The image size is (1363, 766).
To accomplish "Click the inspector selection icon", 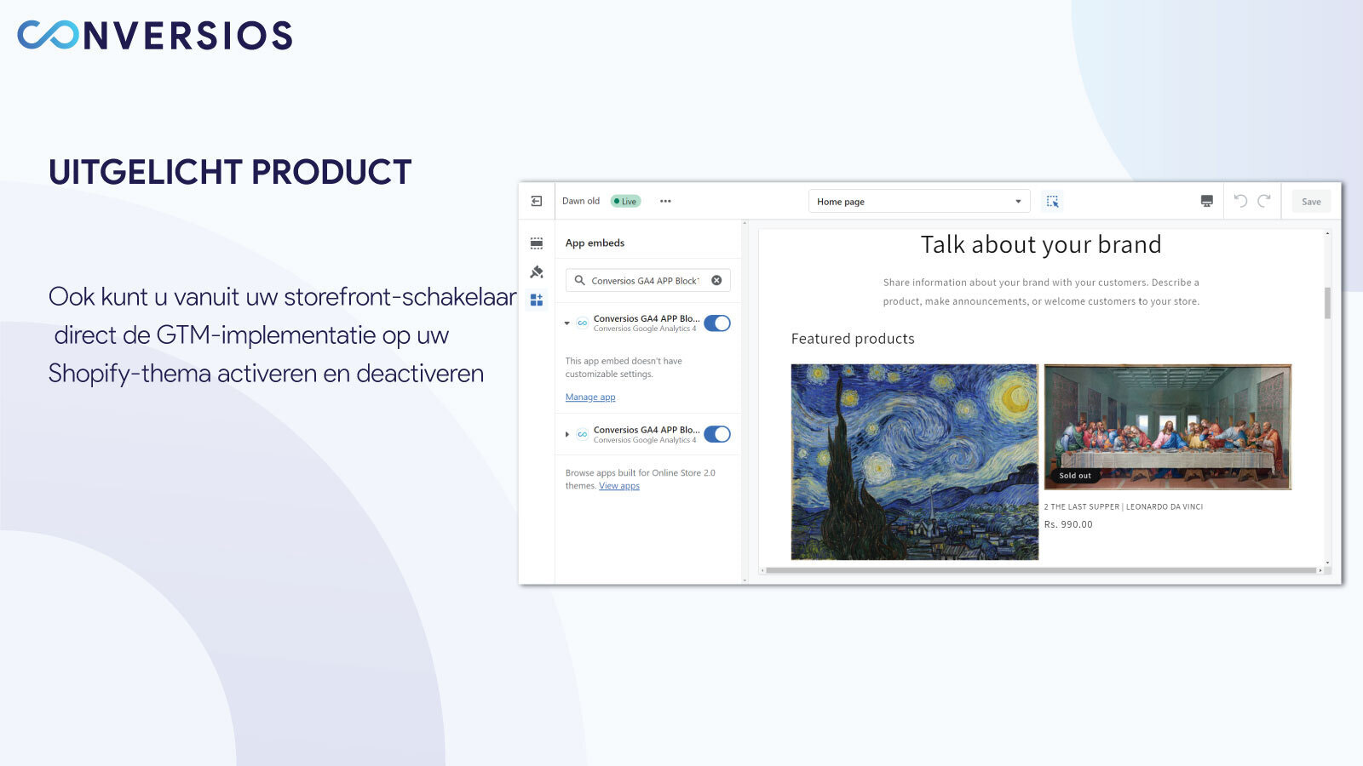I will coord(1053,202).
